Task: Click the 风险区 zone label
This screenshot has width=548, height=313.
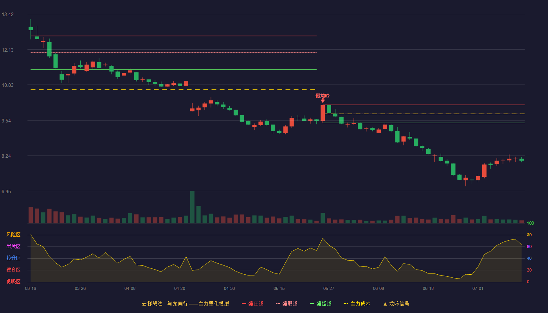Action: 13,235
